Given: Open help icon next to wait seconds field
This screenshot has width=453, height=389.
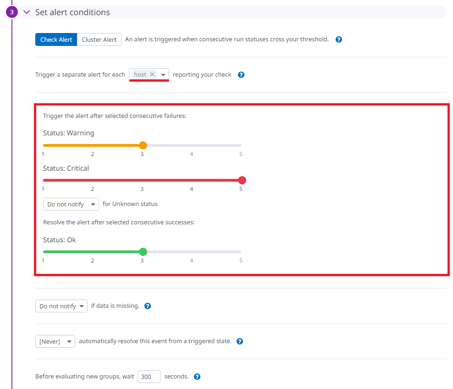Looking at the screenshot, I should tap(197, 377).
